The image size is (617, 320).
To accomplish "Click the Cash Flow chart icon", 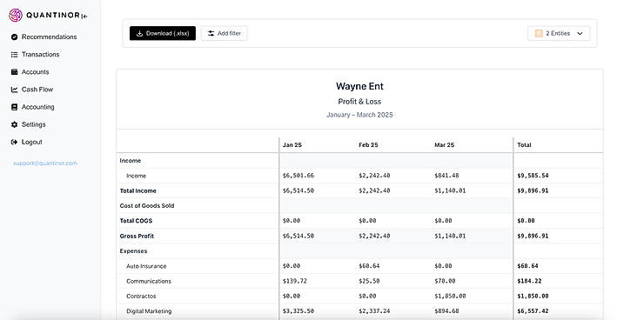I will click(x=15, y=90).
